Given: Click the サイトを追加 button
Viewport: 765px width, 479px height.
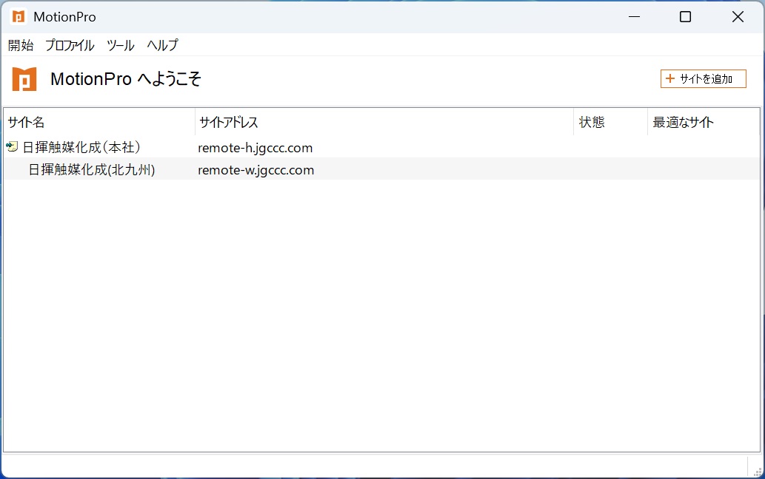Looking at the screenshot, I should coord(703,79).
